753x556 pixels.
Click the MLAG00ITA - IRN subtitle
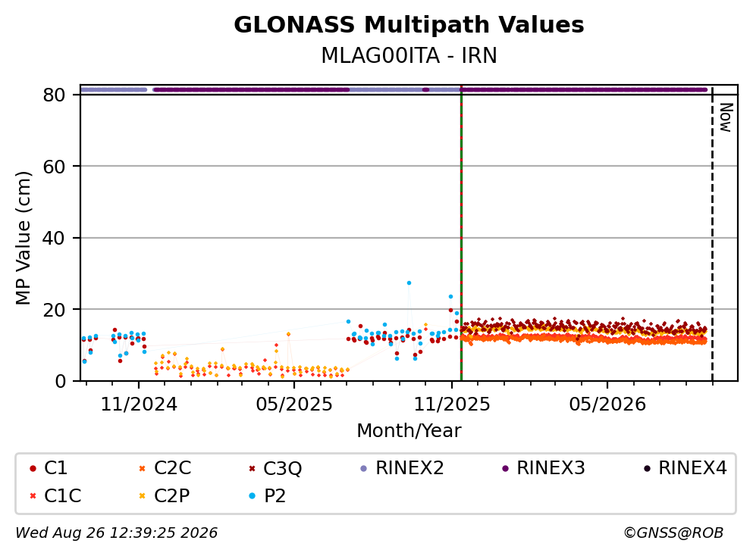(409, 55)
